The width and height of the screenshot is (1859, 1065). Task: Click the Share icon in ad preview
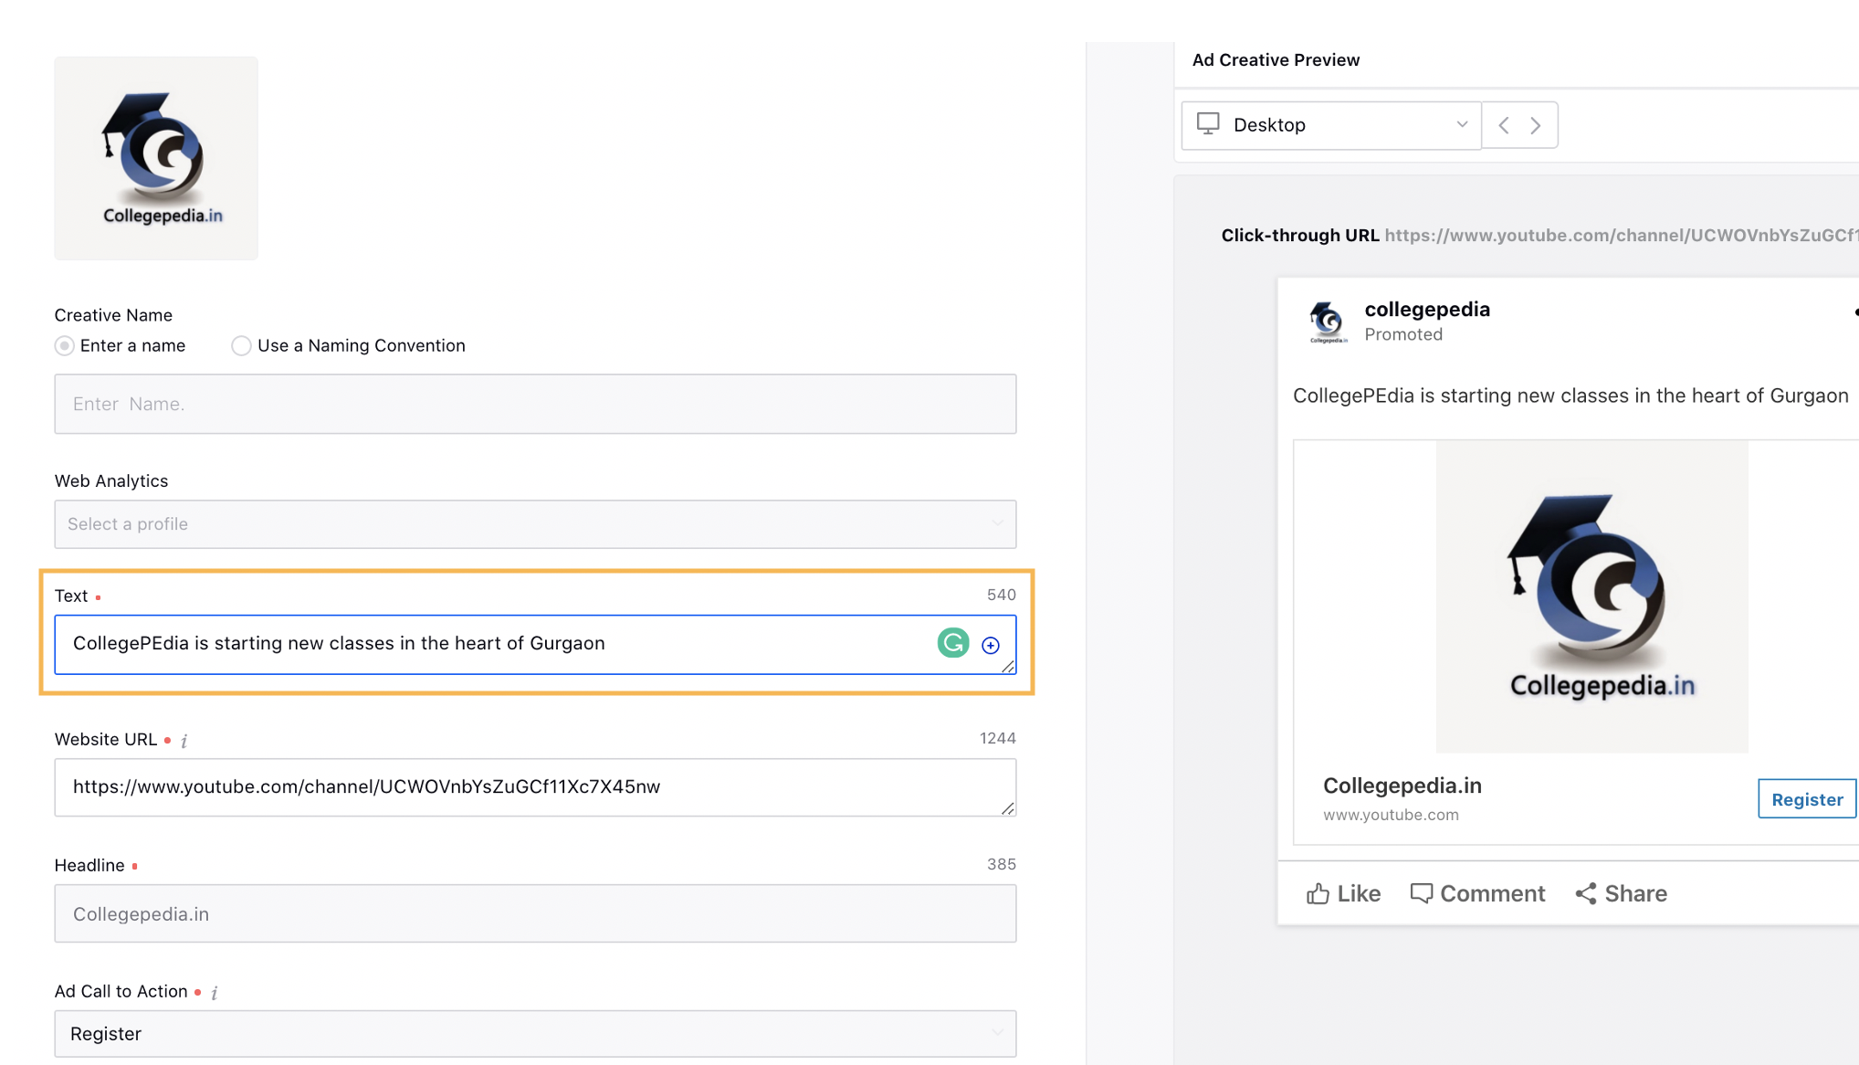[1586, 893]
